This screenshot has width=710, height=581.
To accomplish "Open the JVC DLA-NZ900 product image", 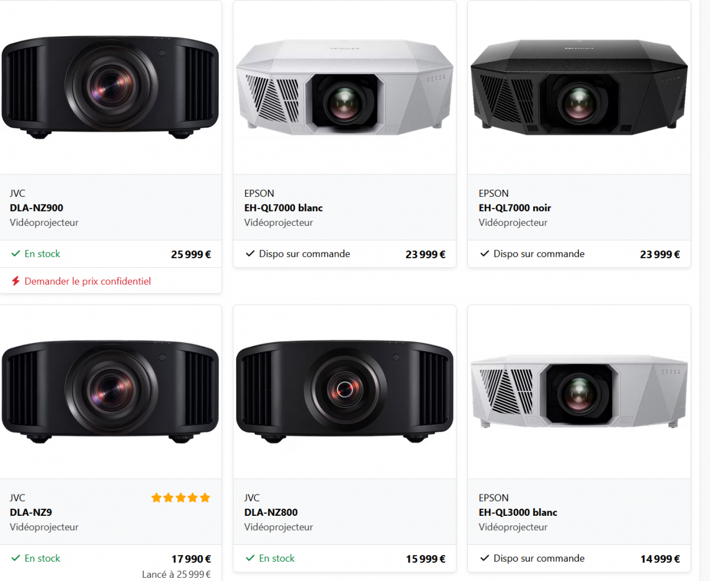I will pos(110,87).
